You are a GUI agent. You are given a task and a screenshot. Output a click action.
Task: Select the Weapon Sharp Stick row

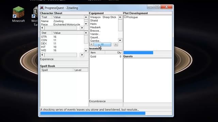coord(104,17)
